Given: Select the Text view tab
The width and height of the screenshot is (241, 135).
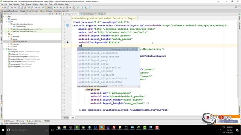Looking at the screenshot, I should (x=73, y=118).
